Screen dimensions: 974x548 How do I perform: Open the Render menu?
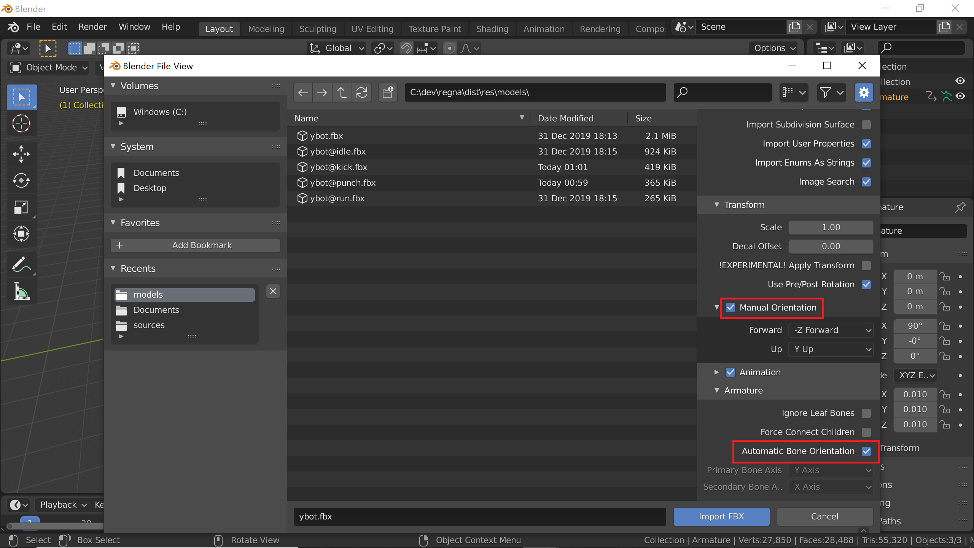point(92,27)
